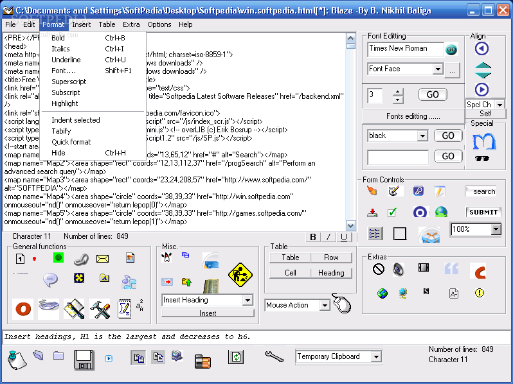Click GO button next to font size
Viewport: 513px width, 384px height.
(x=433, y=94)
